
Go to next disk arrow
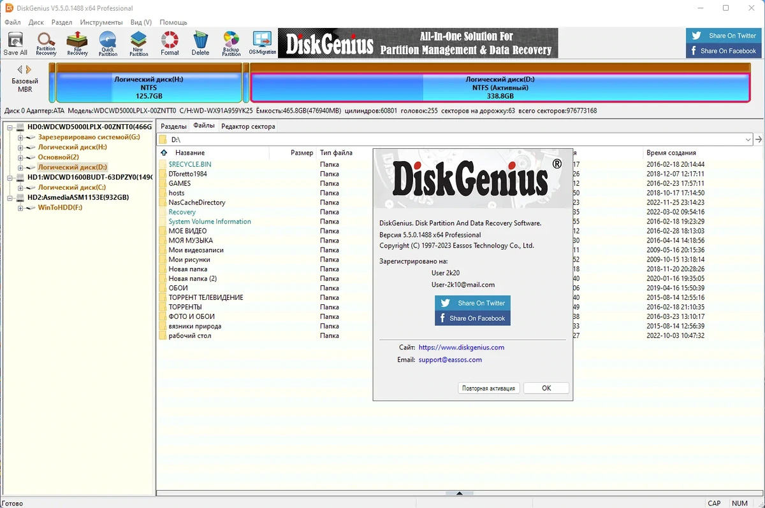pyautogui.click(x=28, y=69)
